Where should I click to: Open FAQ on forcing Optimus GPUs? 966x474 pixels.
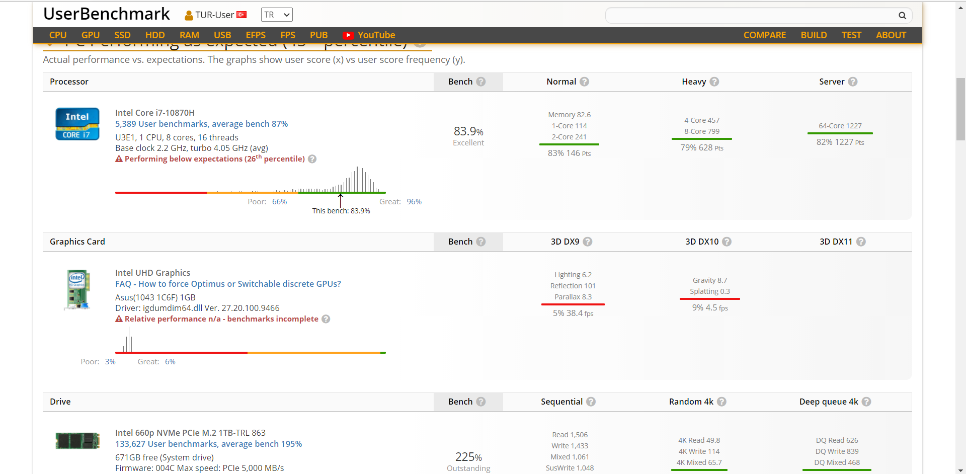[x=228, y=284]
